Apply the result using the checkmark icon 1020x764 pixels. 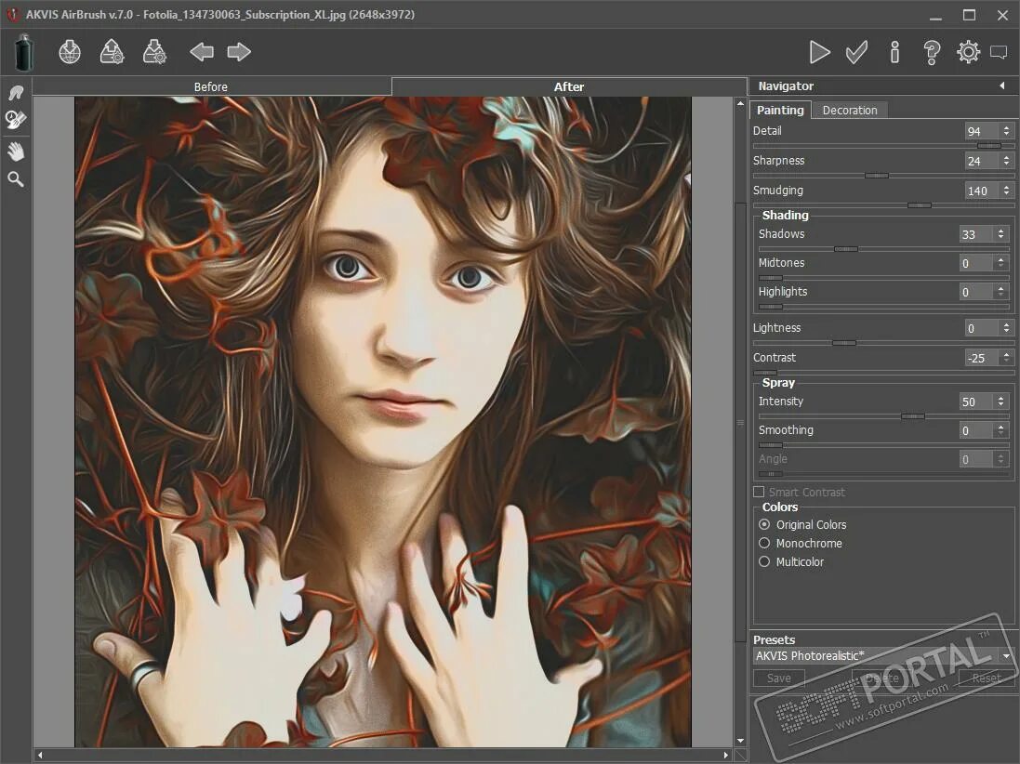click(x=856, y=52)
